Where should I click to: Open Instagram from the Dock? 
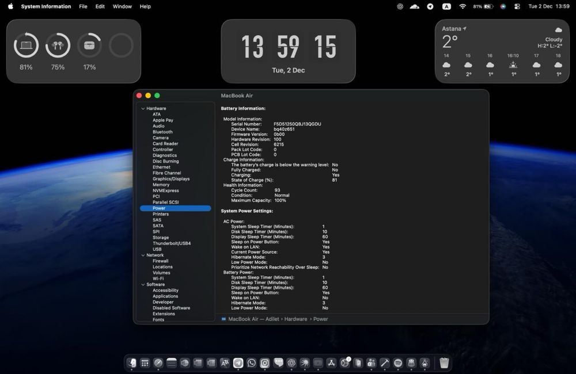pos(264,363)
